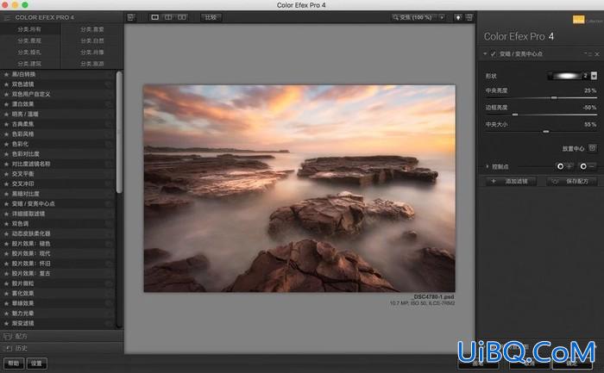Viewport: 604px width, 373px height.
Task: Click the preset icon on 变暗/变亮中心点 row
Action: (x=108, y=204)
